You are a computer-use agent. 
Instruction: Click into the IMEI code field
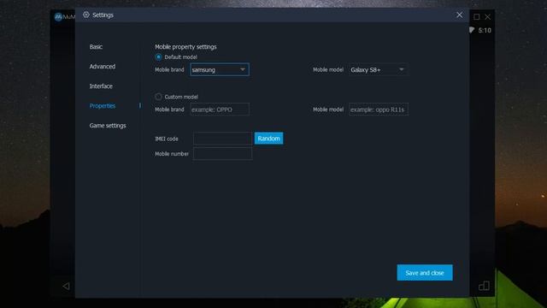222,139
